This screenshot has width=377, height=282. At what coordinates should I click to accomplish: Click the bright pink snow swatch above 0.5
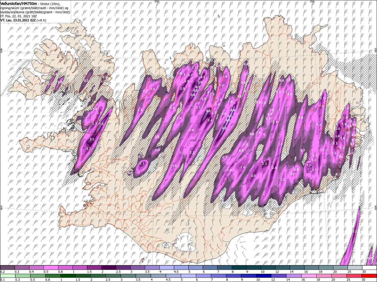click(51, 268)
